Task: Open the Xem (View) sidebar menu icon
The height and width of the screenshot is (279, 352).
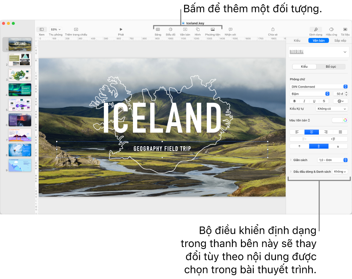Action: pyautogui.click(x=41, y=29)
